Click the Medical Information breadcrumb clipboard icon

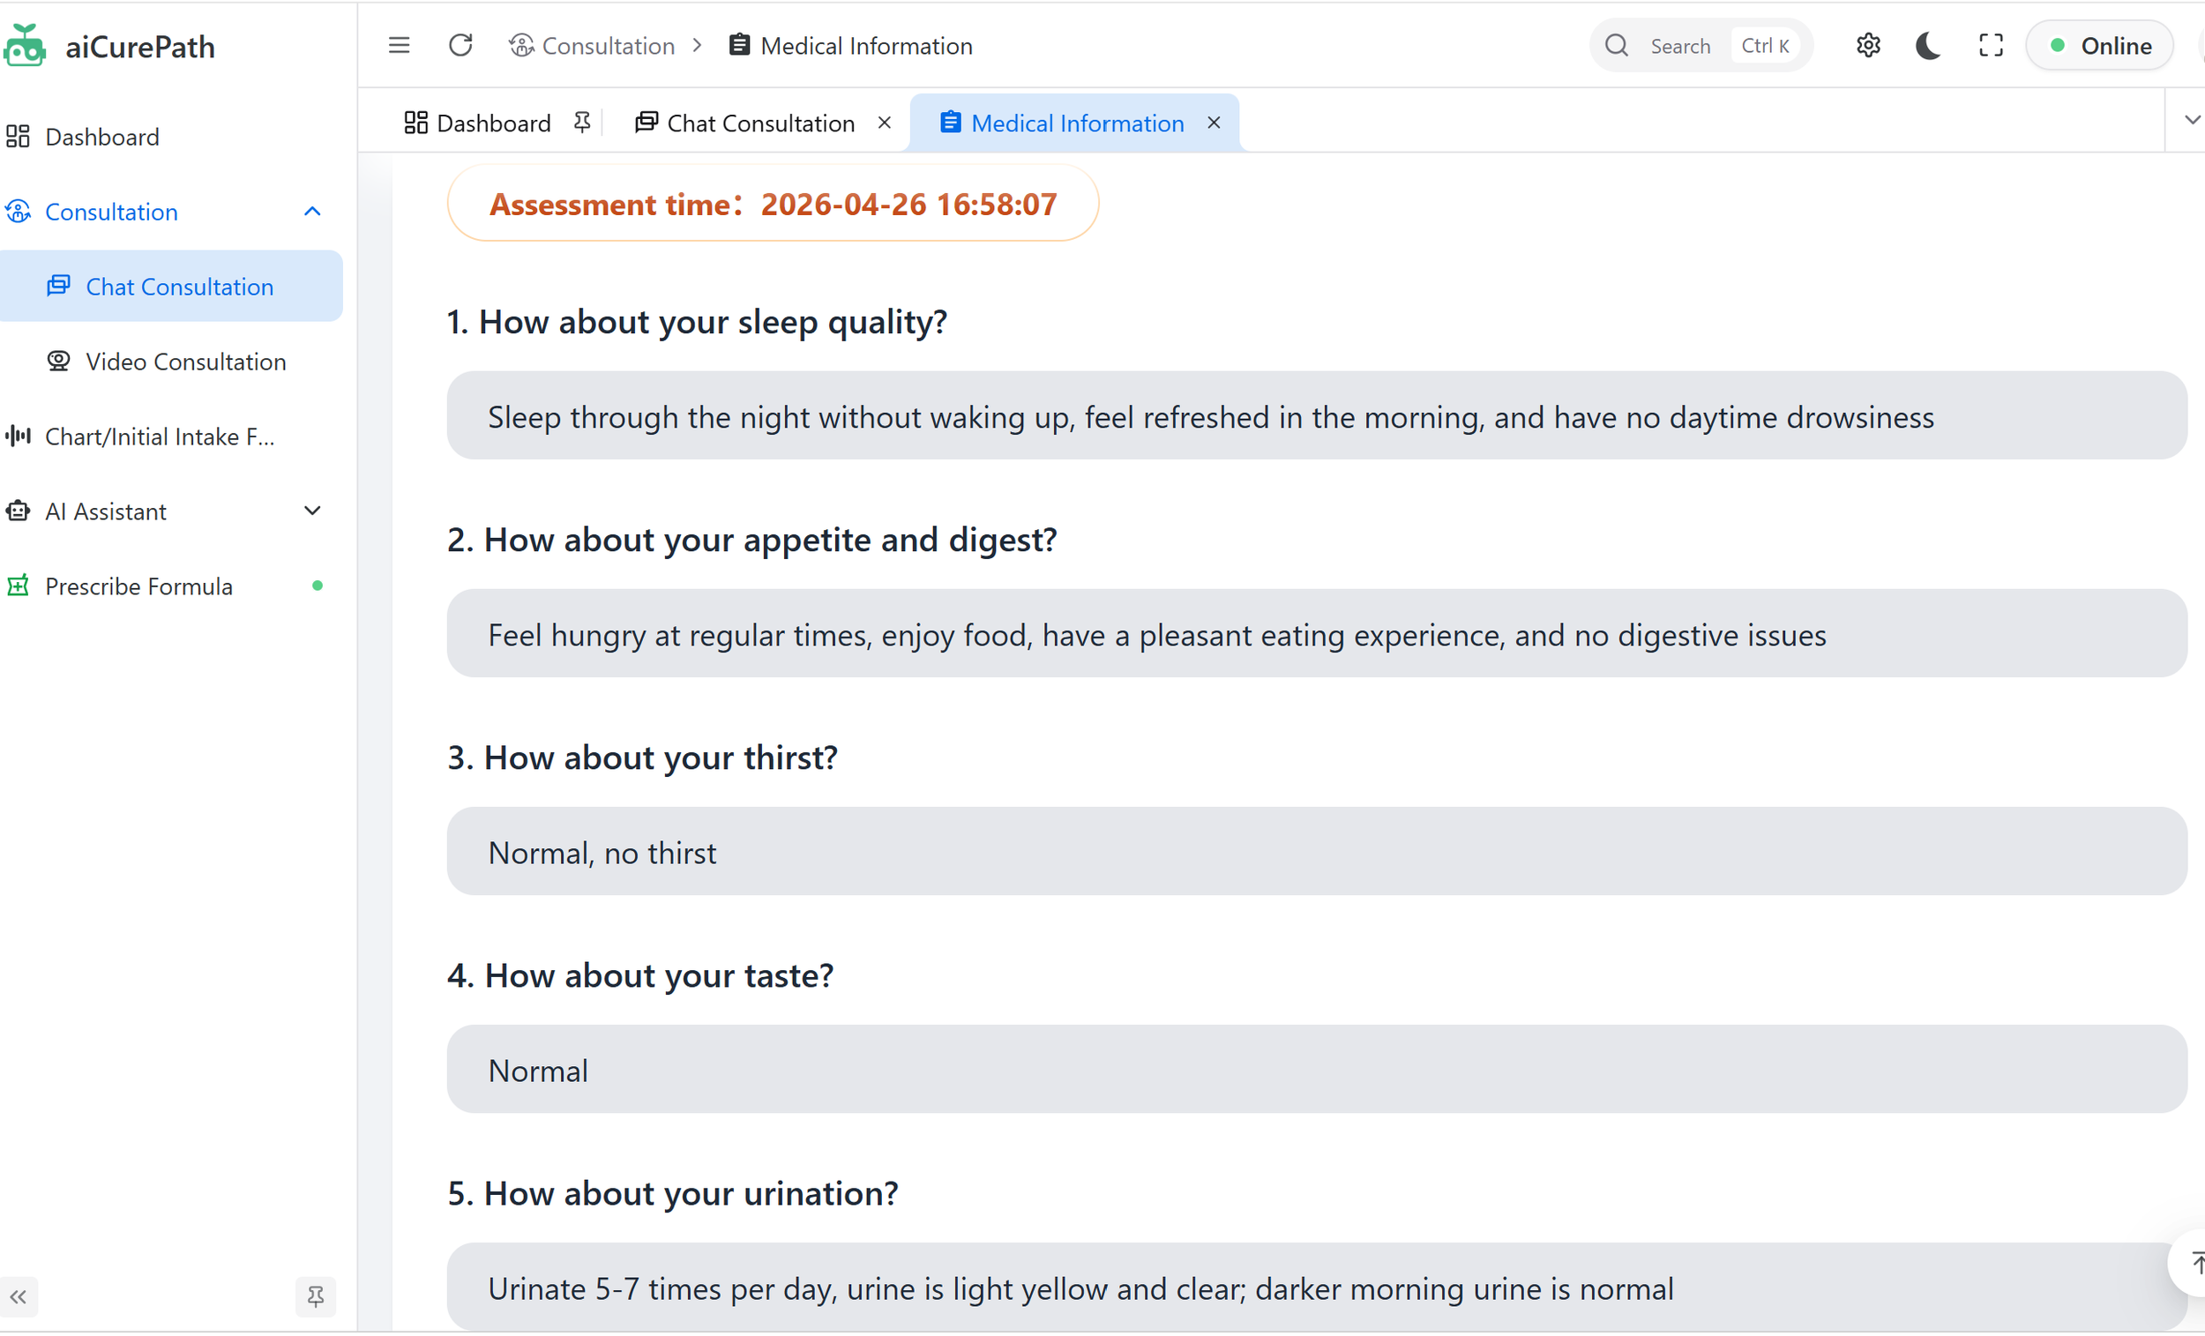pyautogui.click(x=739, y=45)
